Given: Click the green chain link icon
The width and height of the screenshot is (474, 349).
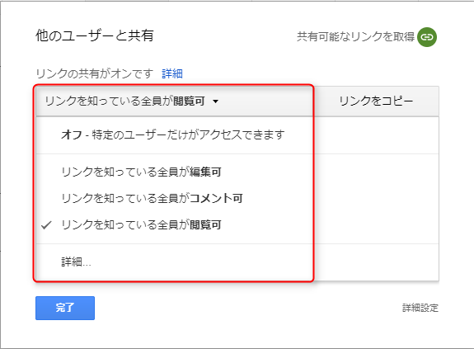Looking at the screenshot, I should click(x=427, y=37).
